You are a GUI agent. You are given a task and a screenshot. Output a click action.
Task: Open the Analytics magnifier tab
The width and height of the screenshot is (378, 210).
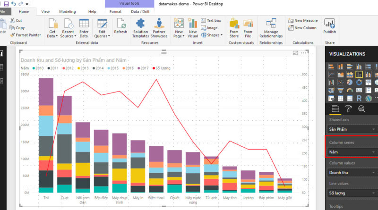(x=361, y=109)
